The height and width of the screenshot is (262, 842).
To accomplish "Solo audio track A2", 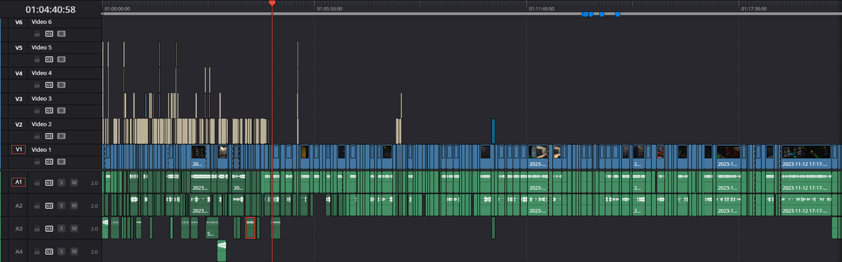I will tap(62, 206).
